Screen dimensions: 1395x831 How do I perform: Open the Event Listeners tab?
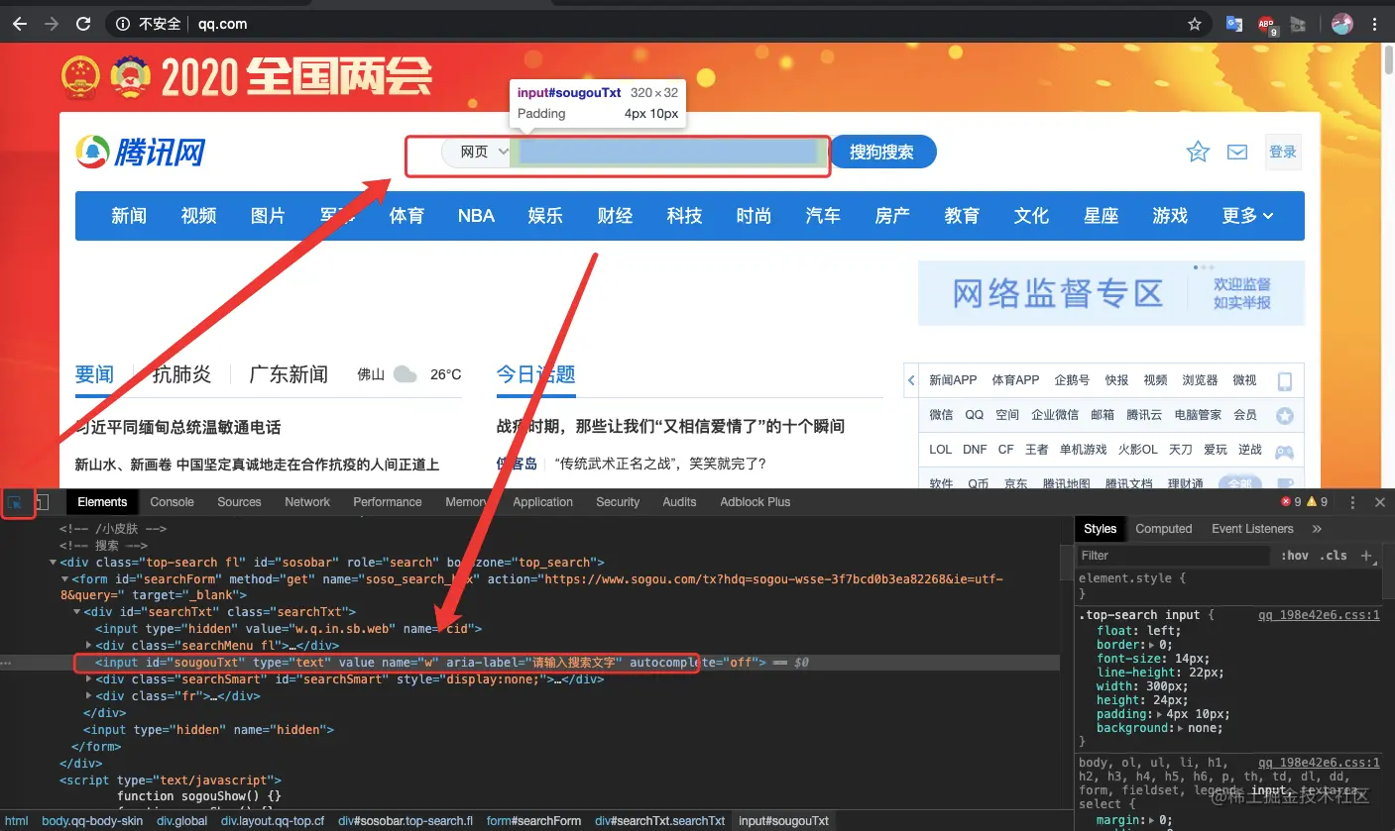pos(1252,529)
